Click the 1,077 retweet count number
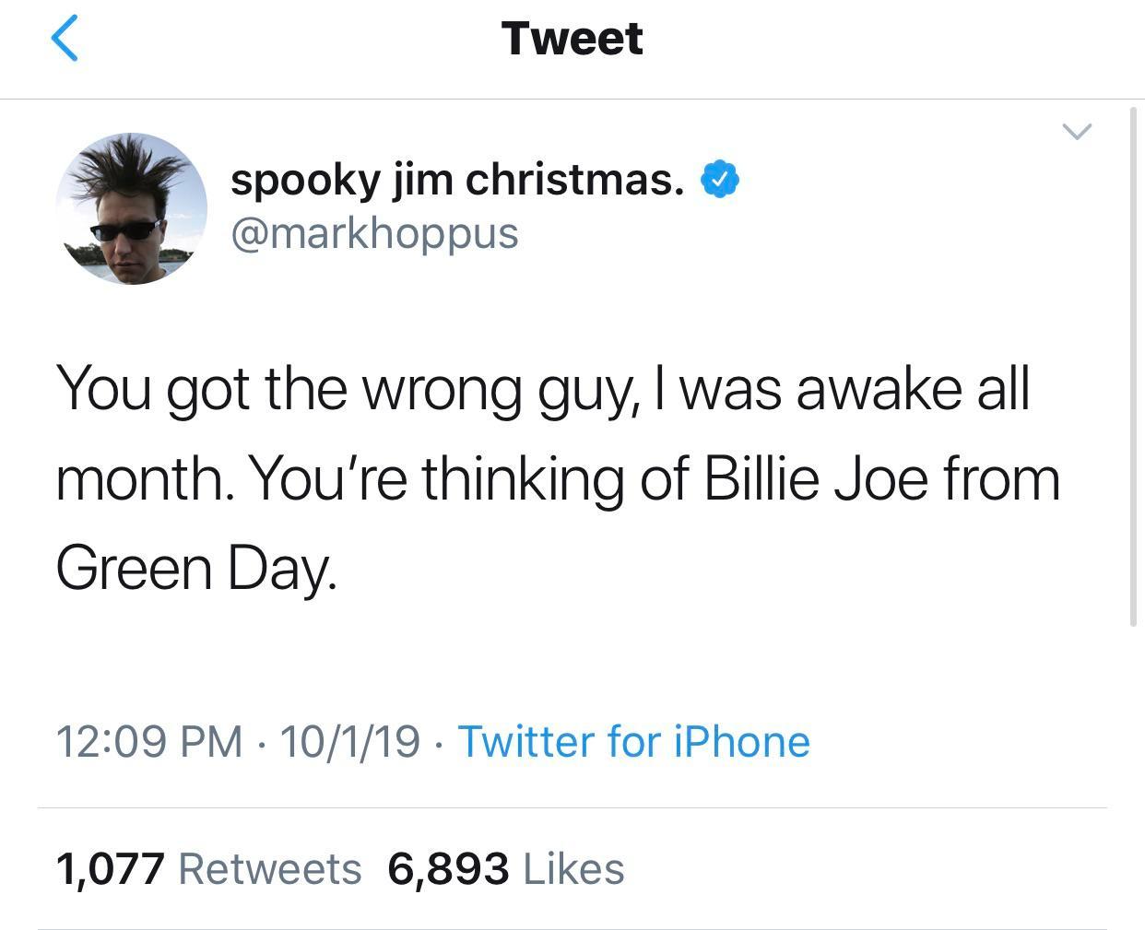The image size is (1145, 930). point(111,868)
